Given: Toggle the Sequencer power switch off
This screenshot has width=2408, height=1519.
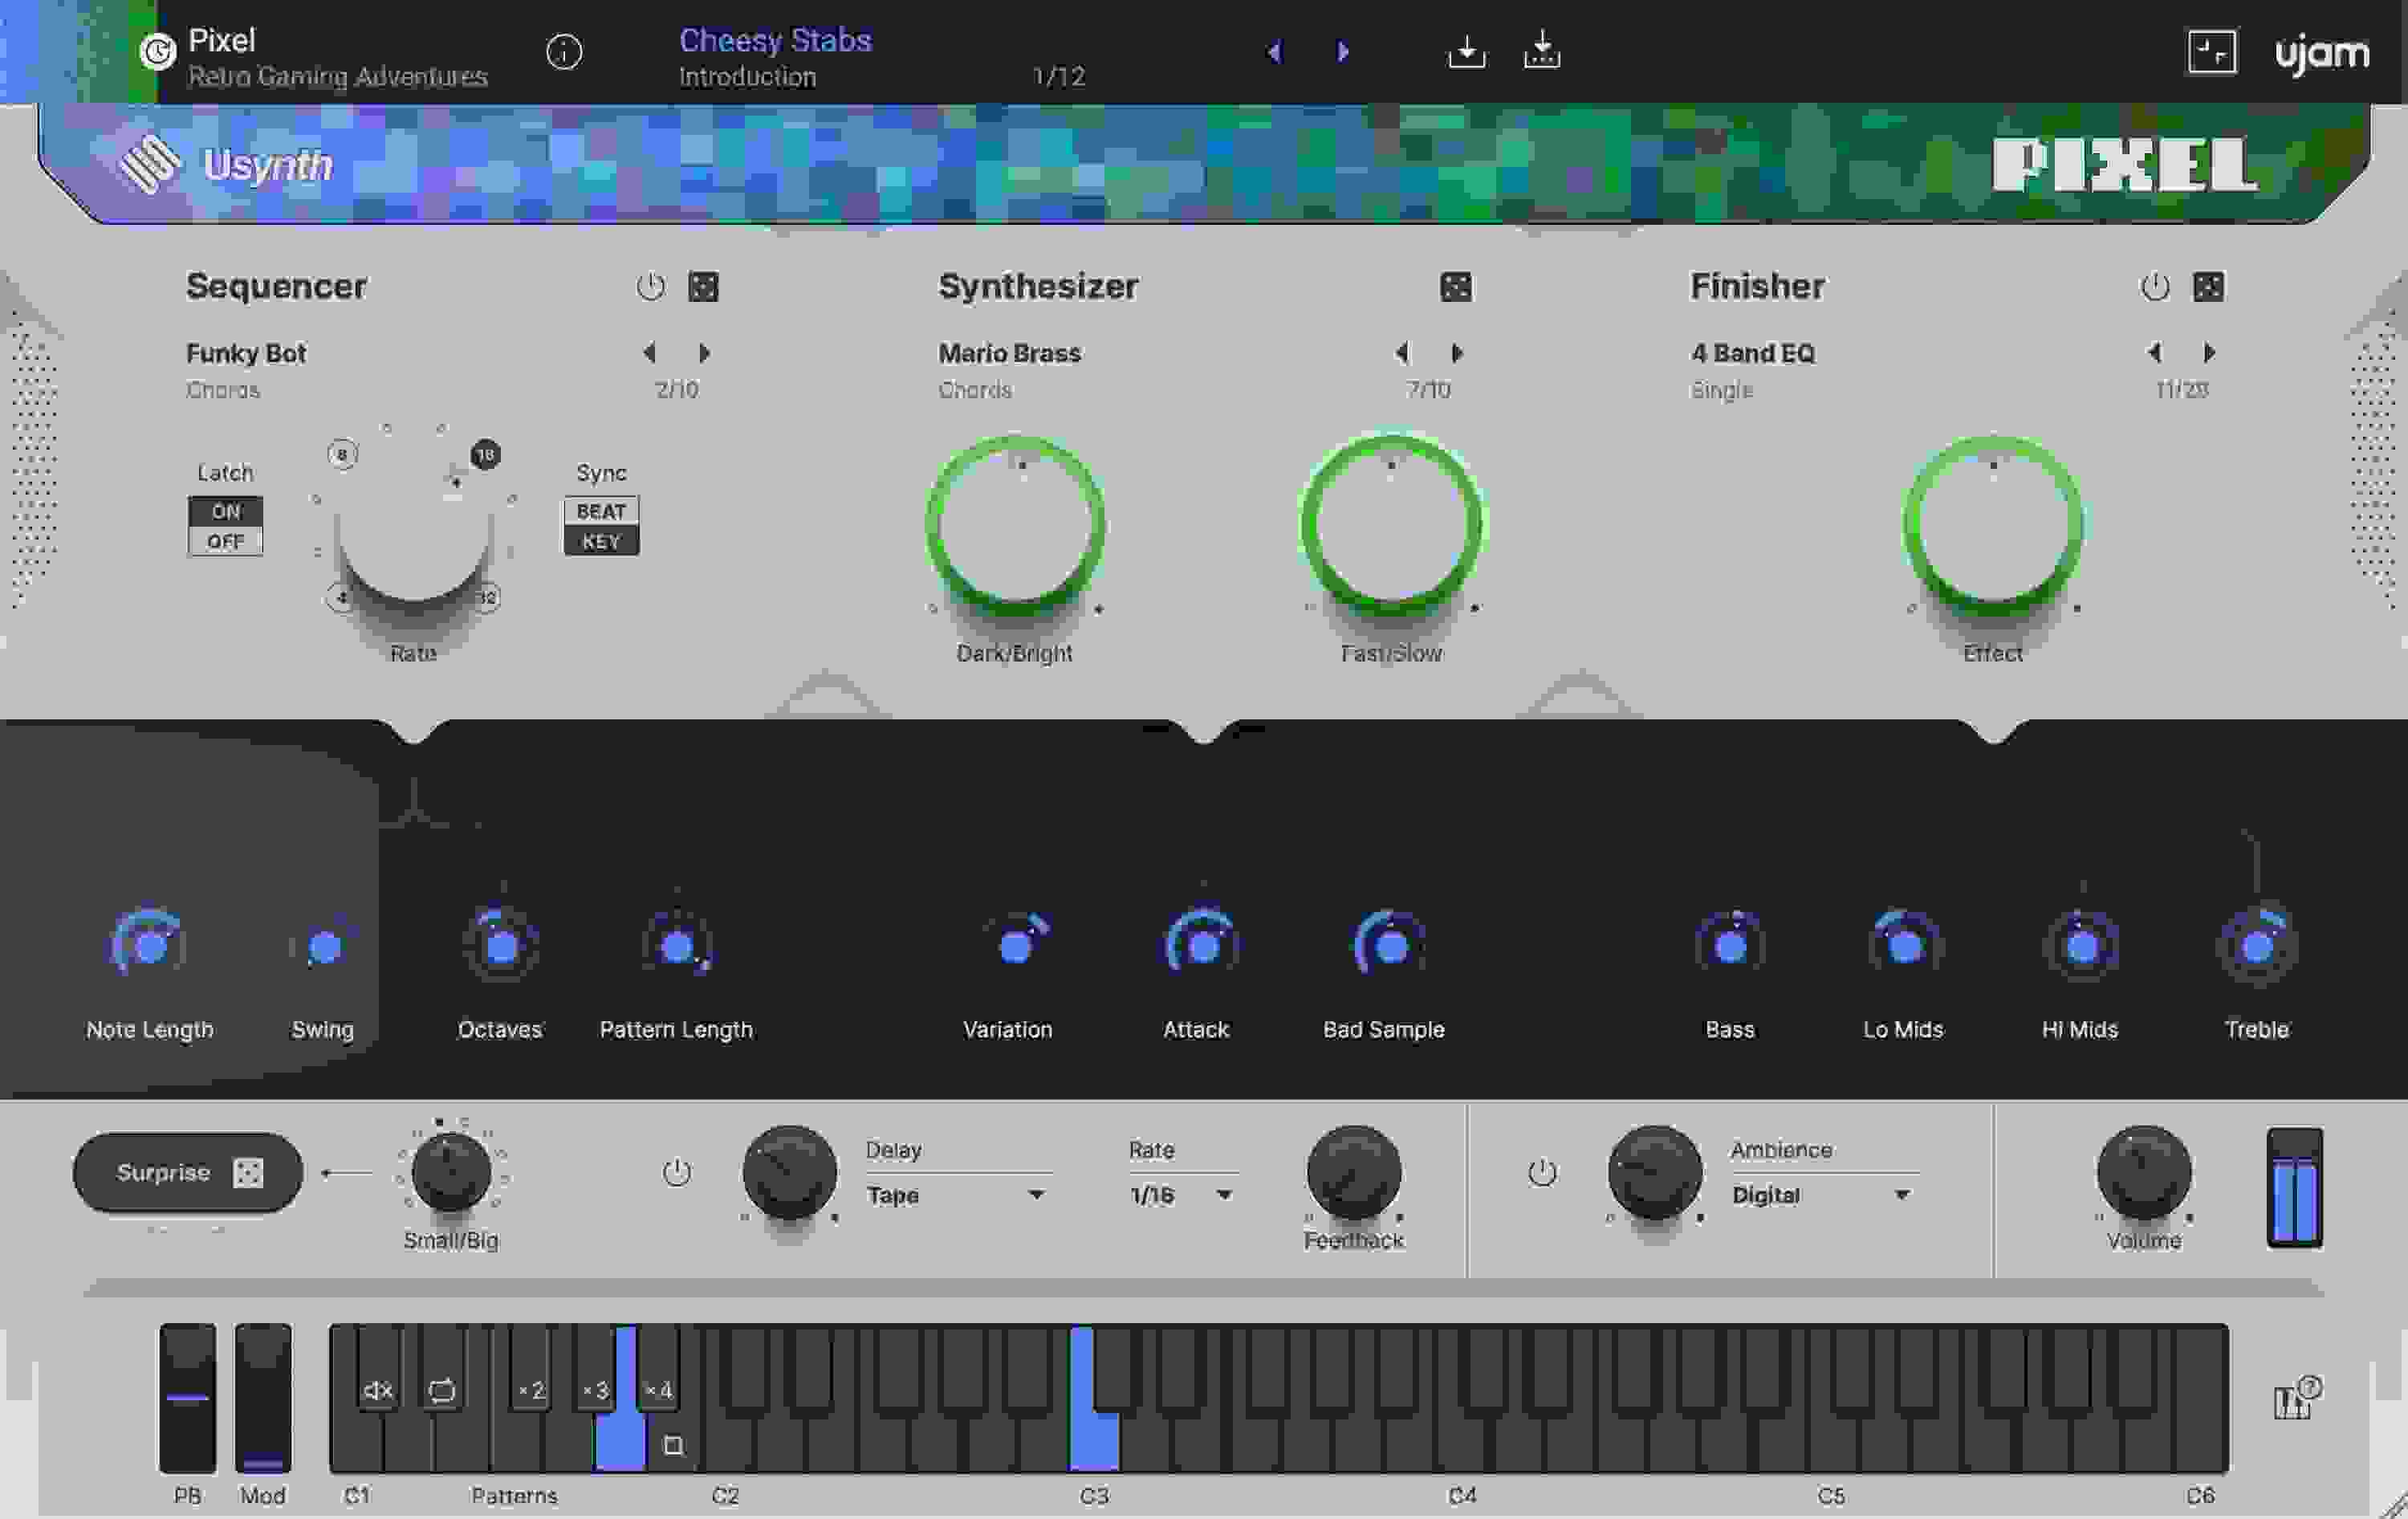Looking at the screenshot, I should click(x=651, y=286).
